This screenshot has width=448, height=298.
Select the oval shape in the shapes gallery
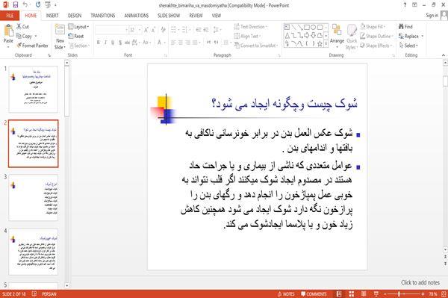coord(313,28)
